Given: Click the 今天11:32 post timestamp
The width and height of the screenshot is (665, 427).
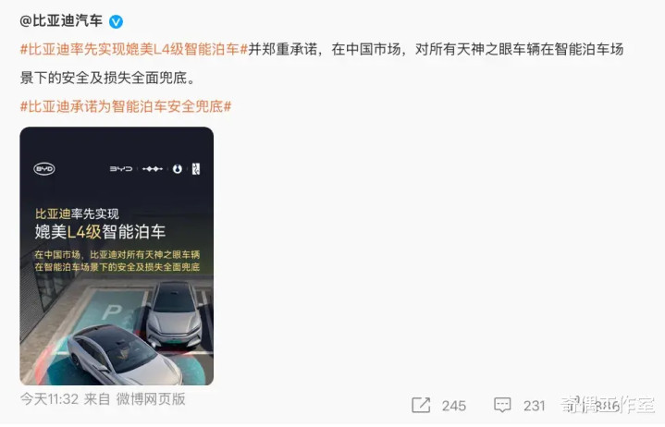Looking at the screenshot, I should click(x=49, y=398).
